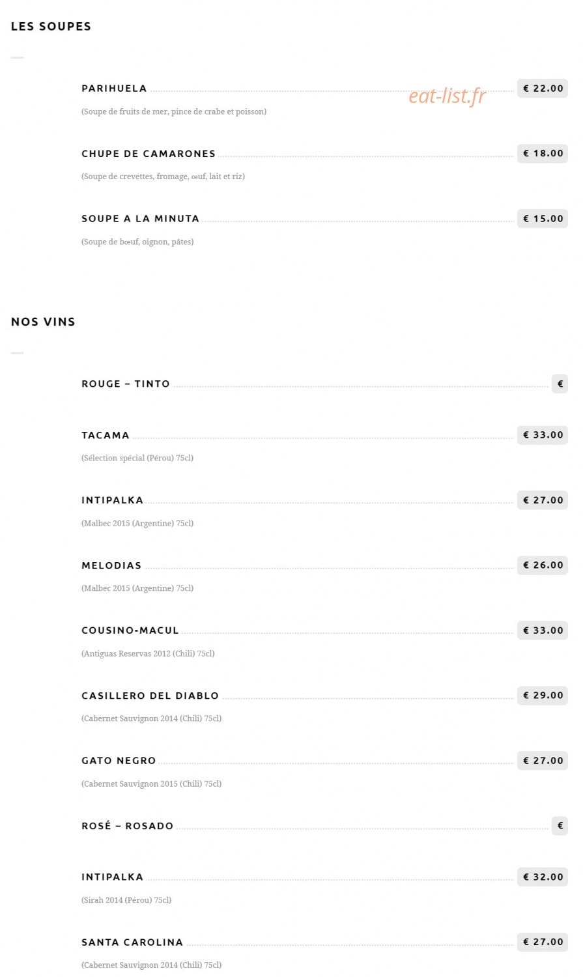Select the Casillero del Diablo title
The height and width of the screenshot is (977, 583).
coord(150,696)
